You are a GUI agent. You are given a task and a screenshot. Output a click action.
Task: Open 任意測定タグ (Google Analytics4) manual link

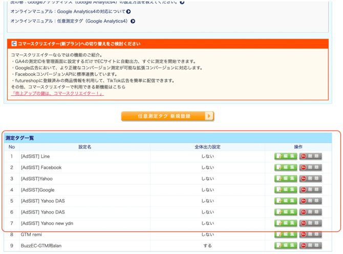(69, 21)
